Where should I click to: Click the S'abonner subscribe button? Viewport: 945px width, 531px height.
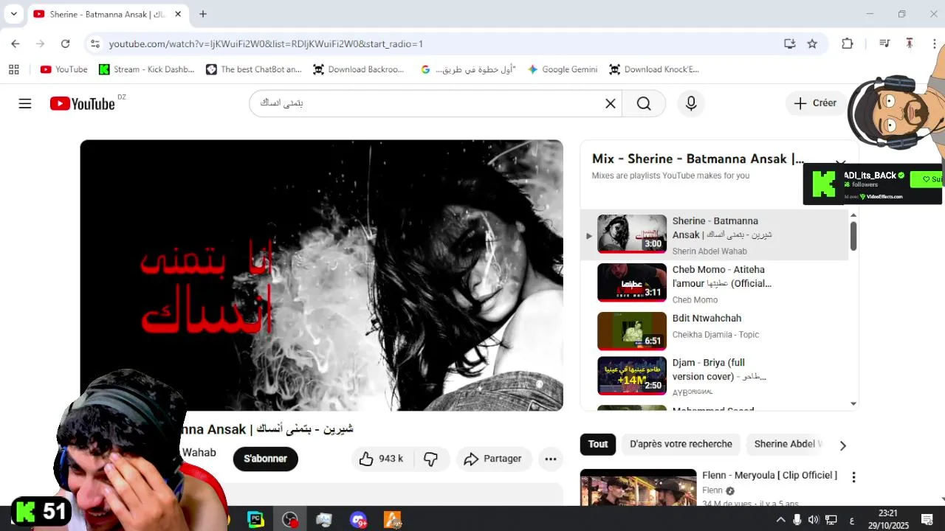266,459
